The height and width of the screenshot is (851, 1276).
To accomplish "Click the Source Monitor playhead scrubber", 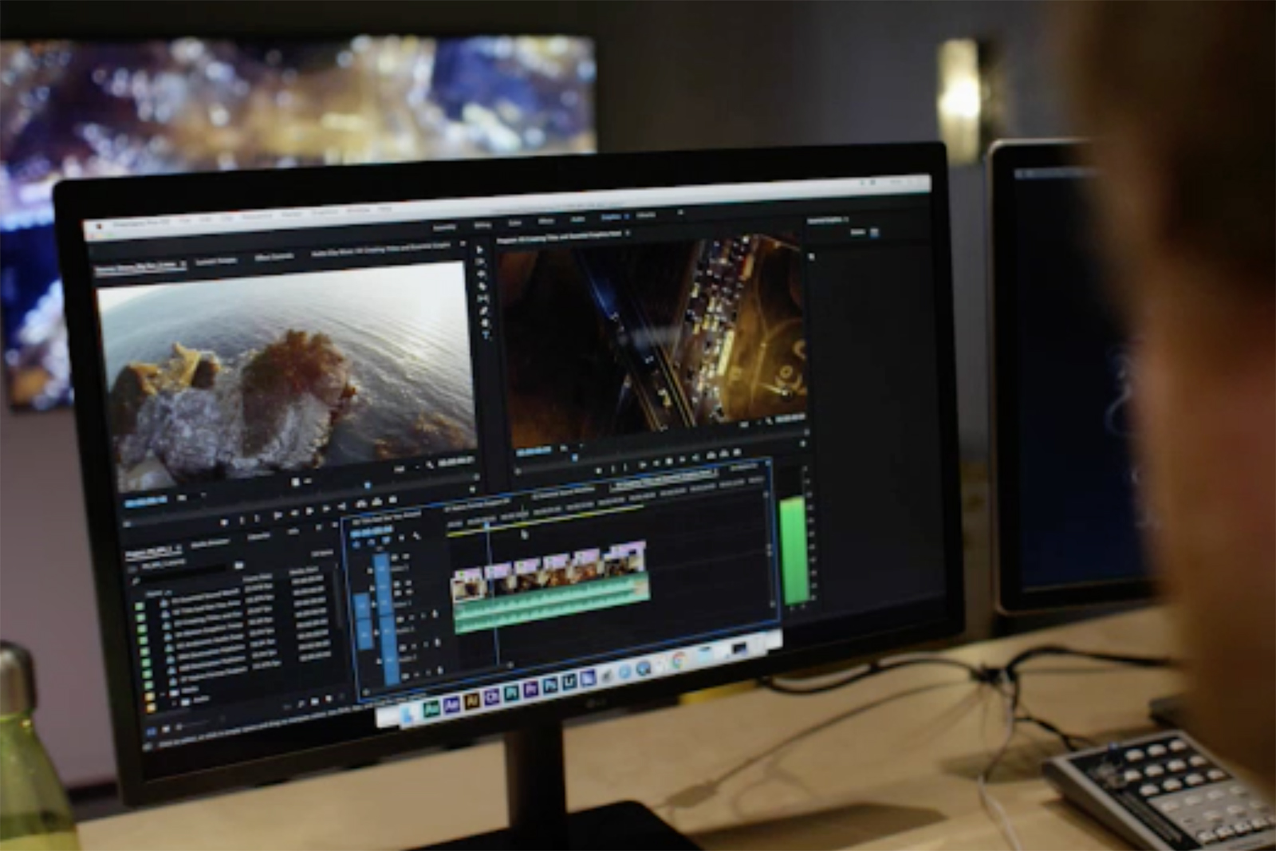I will click(x=368, y=485).
